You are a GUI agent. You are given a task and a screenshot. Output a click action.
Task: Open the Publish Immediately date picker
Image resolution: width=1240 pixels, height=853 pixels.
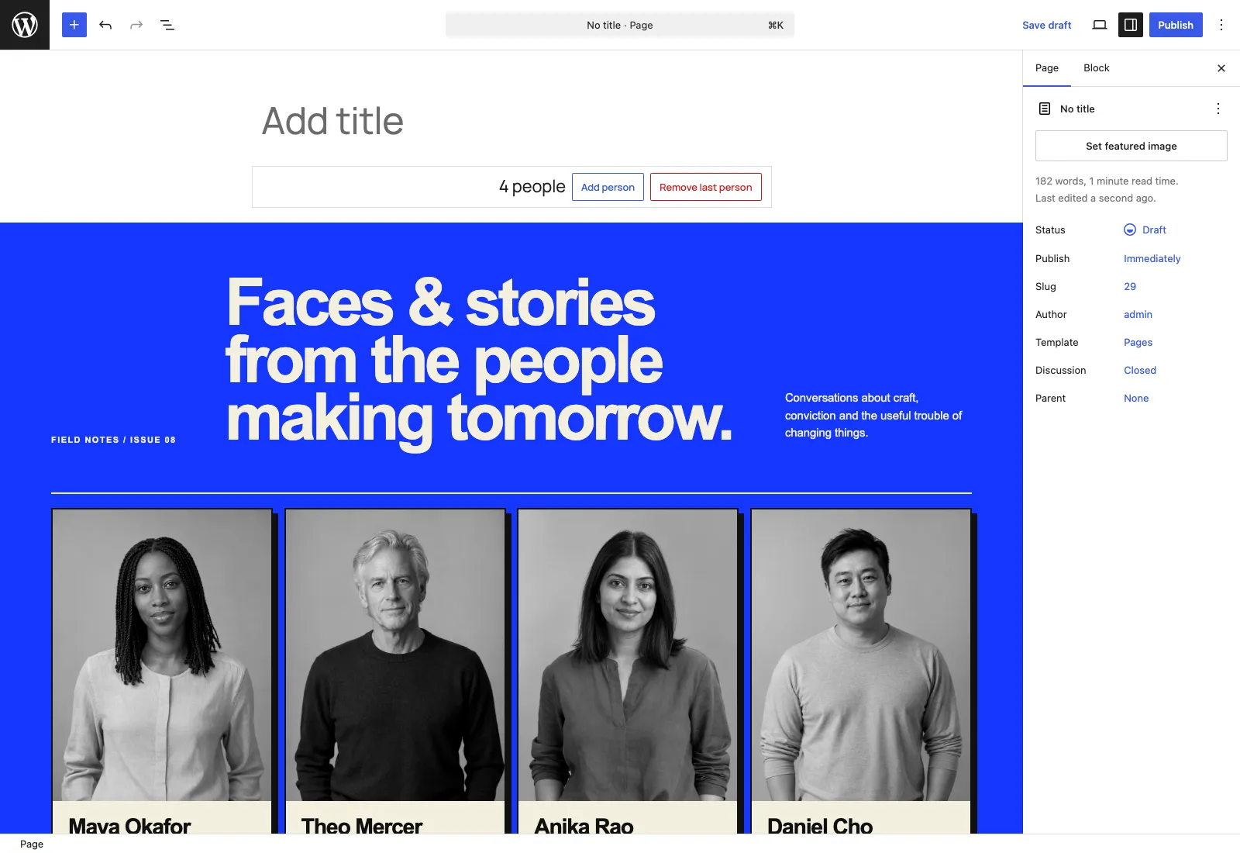1152,258
